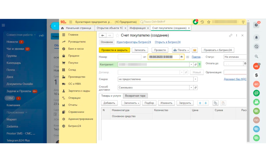Open Bitrix24 notifications bell on right panel
This screenshot has height=162, width=266.
(x=256, y=38)
